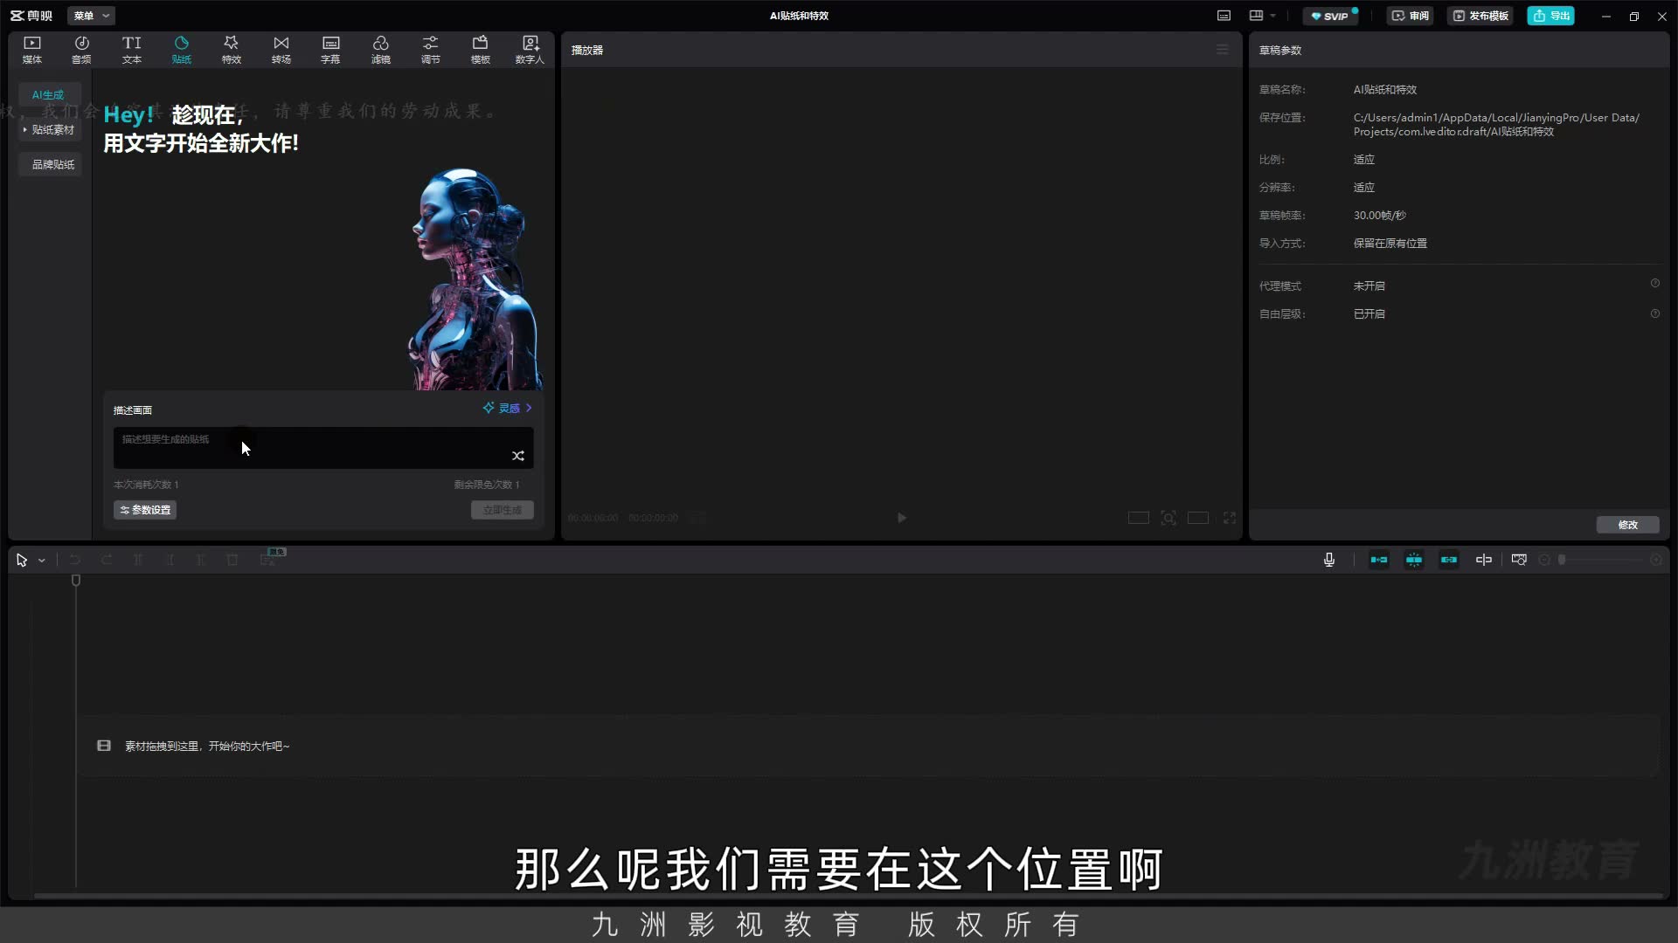Toggle timeline preview axis

click(x=1484, y=560)
